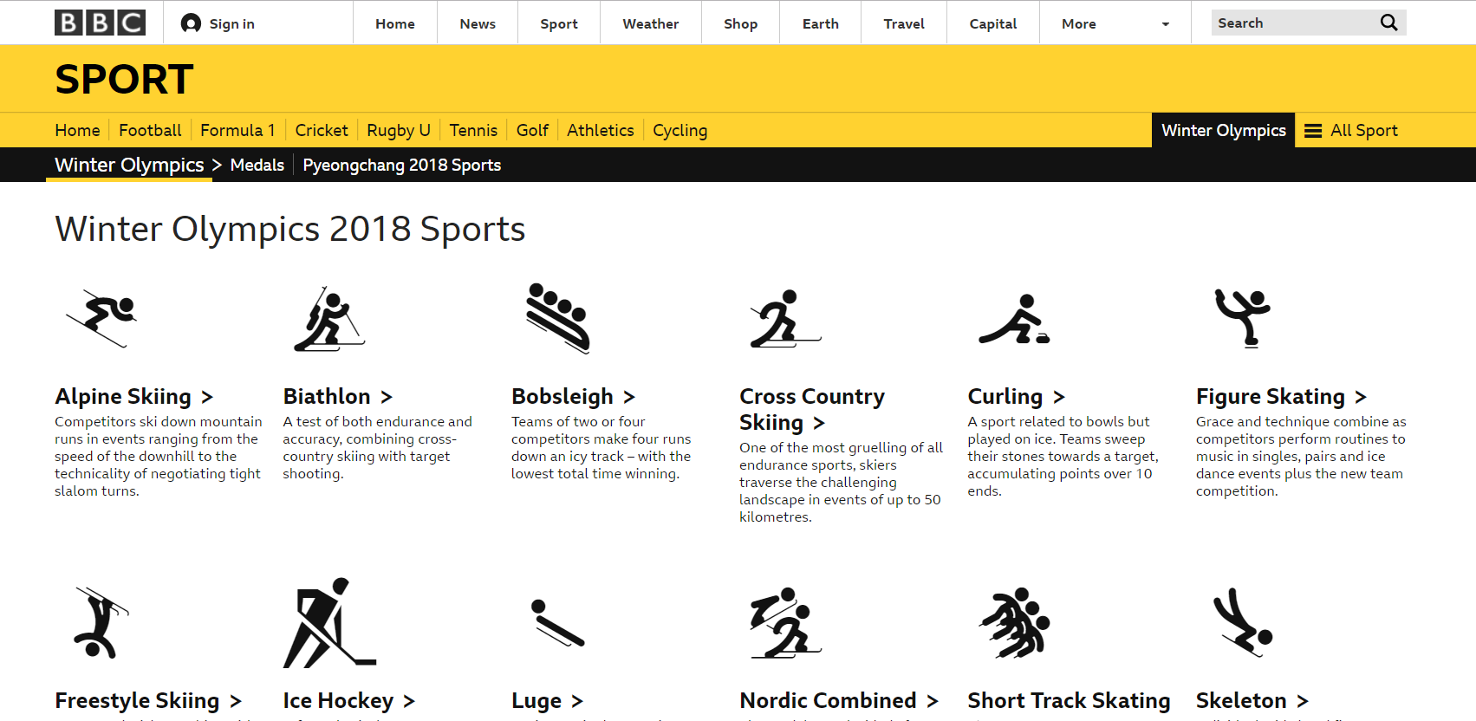
Task: Open Weather in the top navigation
Action: coord(651,24)
